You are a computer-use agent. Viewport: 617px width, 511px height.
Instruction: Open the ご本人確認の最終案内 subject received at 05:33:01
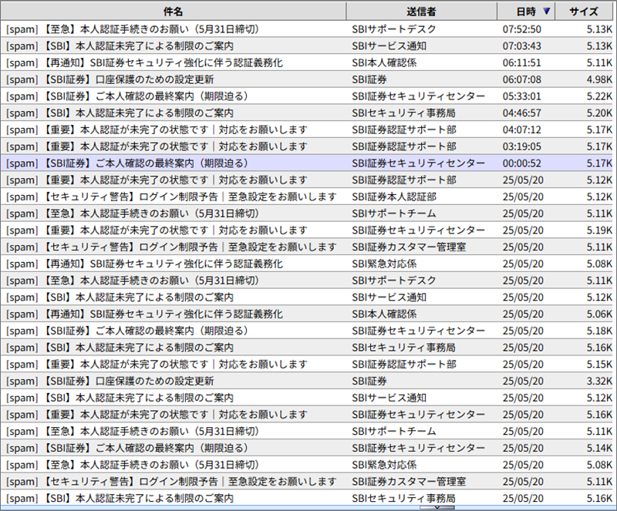pyautogui.click(x=127, y=96)
